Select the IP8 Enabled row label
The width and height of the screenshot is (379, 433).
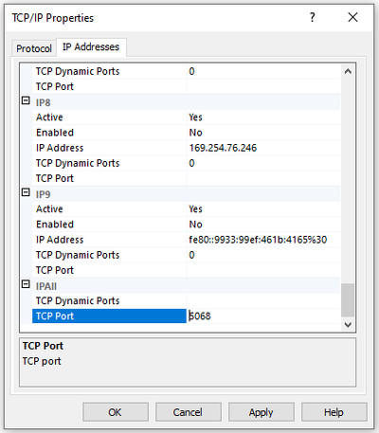(x=55, y=133)
